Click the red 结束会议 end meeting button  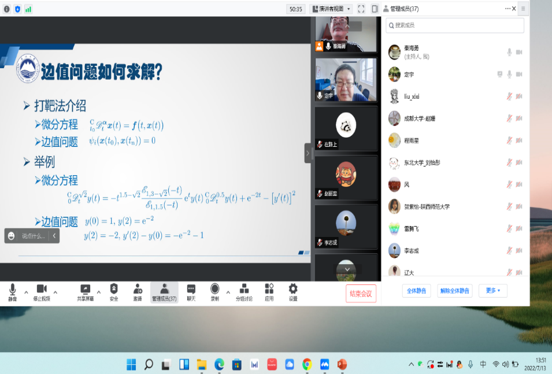pyautogui.click(x=361, y=293)
